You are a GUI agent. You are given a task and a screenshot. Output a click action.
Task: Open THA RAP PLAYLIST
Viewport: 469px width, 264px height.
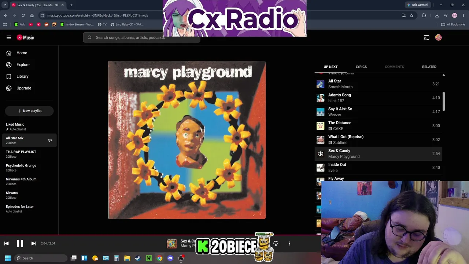29,154
